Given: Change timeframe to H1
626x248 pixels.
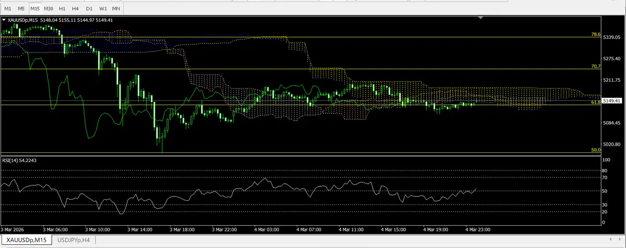Looking at the screenshot, I should pos(62,9).
